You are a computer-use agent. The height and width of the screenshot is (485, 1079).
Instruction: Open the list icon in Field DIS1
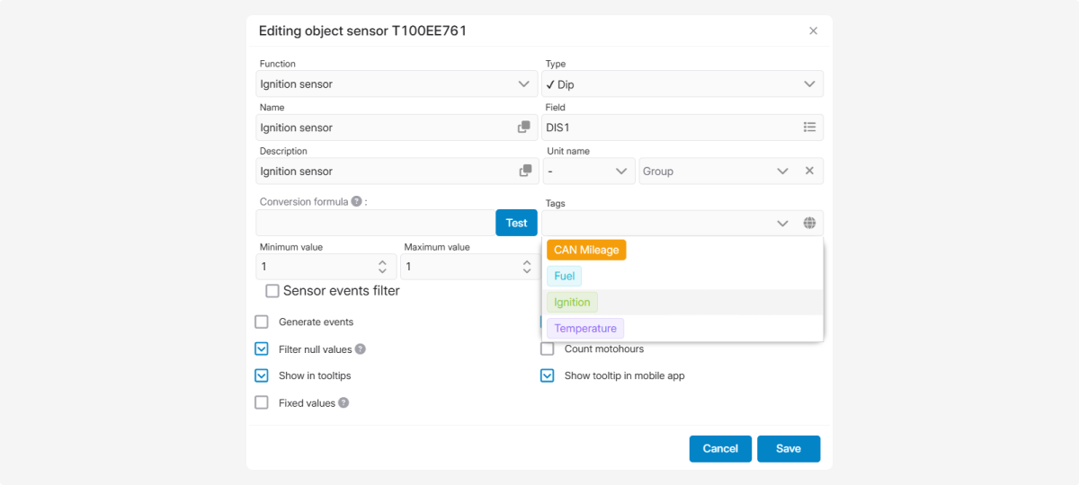click(809, 128)
